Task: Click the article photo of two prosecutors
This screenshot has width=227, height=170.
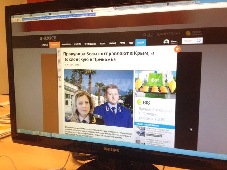Action: click(98, 99)
